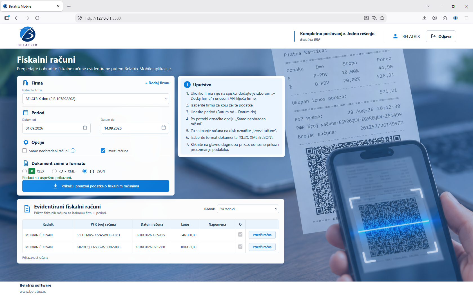Toggle processed checkbox for receipt S5EUEMRS-372A5WO0-1363

240,235
